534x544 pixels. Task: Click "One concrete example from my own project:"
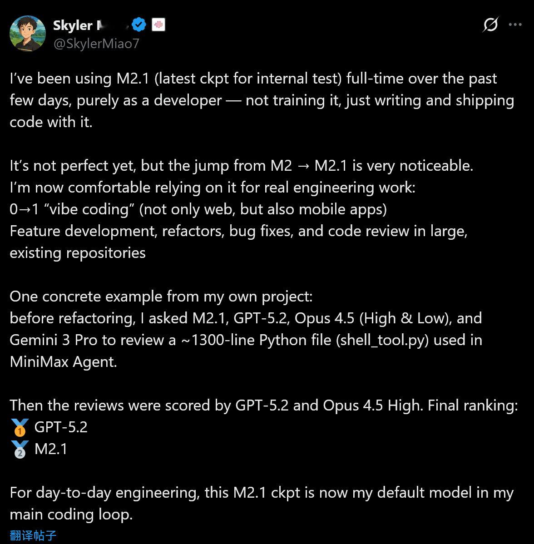tap(161, 297)
